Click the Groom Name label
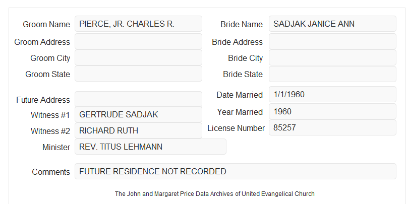This screenshot has height=204, width=406. (x=46, y=24)
